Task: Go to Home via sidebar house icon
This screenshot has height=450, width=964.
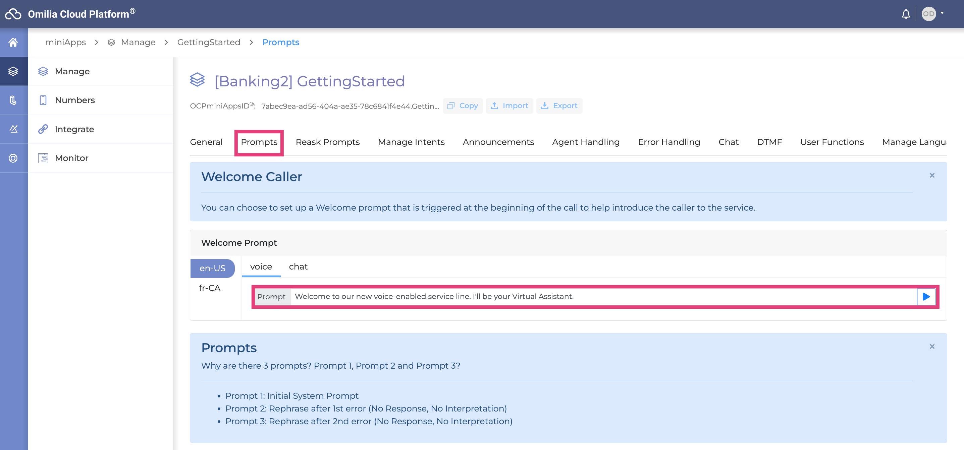Action: point(13,43)
